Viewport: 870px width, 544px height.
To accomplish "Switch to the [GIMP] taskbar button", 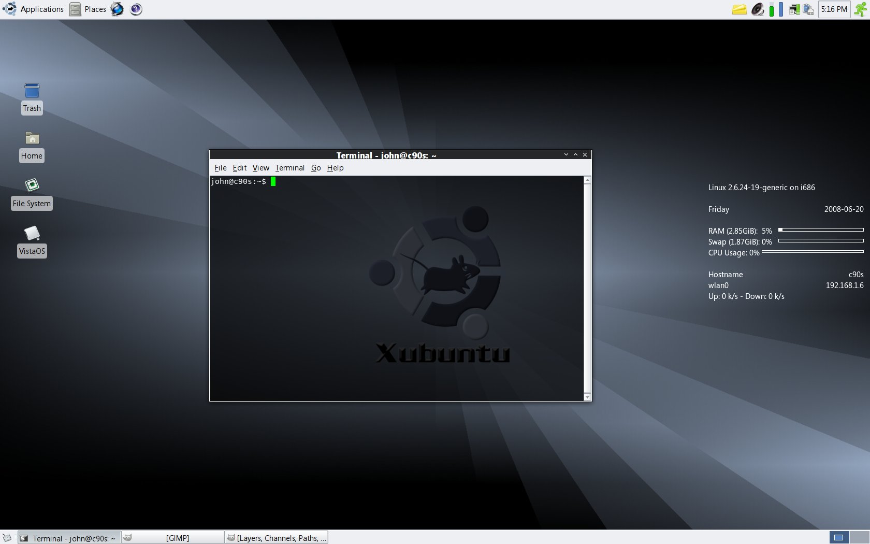I will (x=173, y=538).
